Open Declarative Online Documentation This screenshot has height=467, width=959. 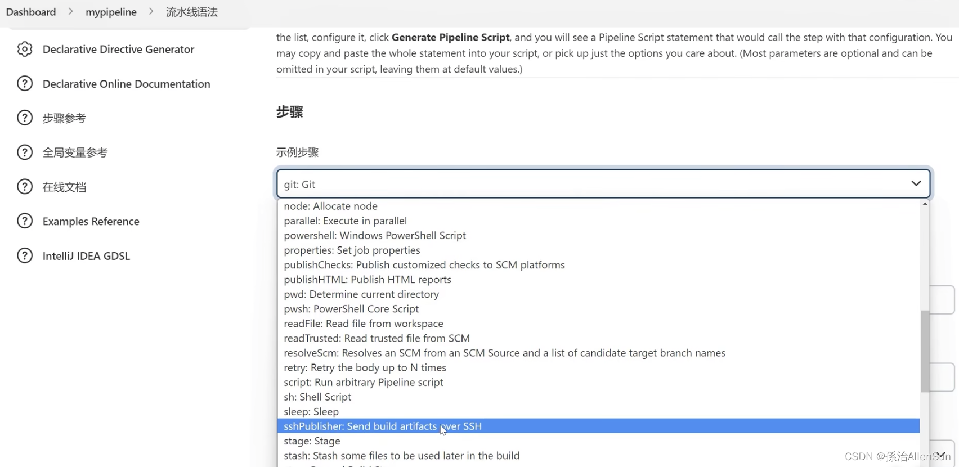pos(126,83)
